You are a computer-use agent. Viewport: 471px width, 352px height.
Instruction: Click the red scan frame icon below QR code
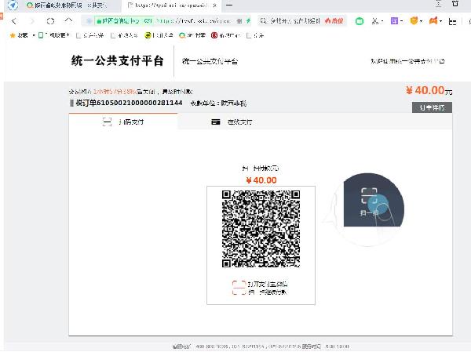pyautogui.click(x=239, y=288)
